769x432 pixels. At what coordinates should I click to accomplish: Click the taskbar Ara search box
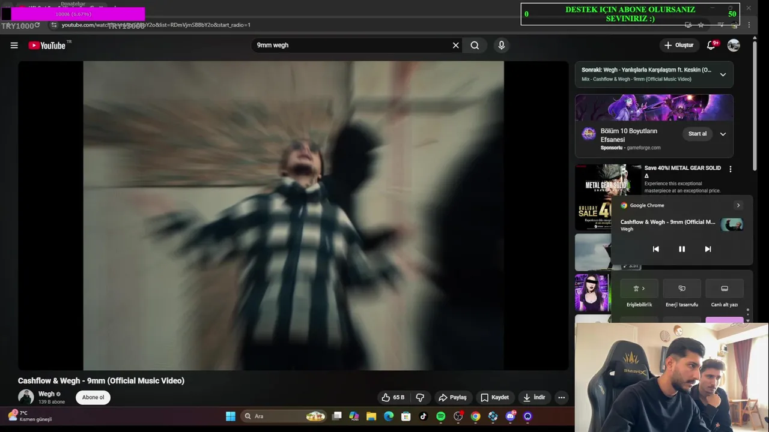(284, 416)
